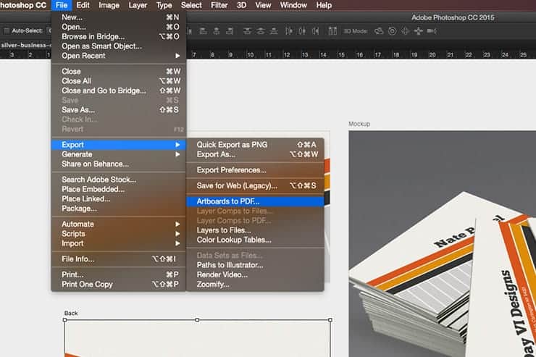Open the Photoshop CC application menu

click(x=23, y=5)
